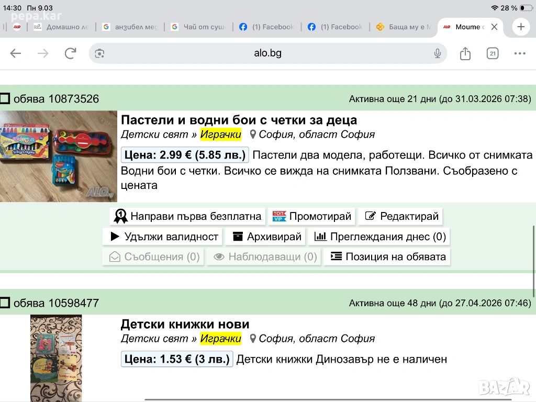Screen dimensions: 536x402
Task: Tap the microphone icon in address bar
Action: point(438,53)
